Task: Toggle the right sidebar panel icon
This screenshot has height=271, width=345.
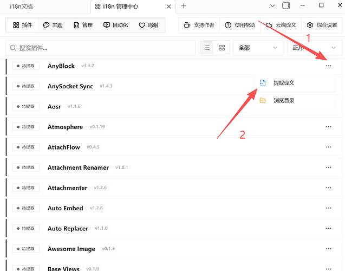Action: point(286,5)
